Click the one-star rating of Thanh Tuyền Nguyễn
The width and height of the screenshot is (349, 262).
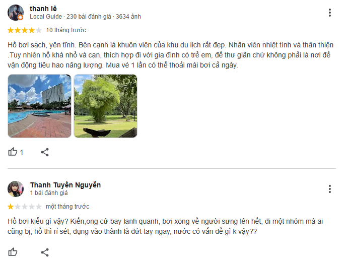click(25, 207)
